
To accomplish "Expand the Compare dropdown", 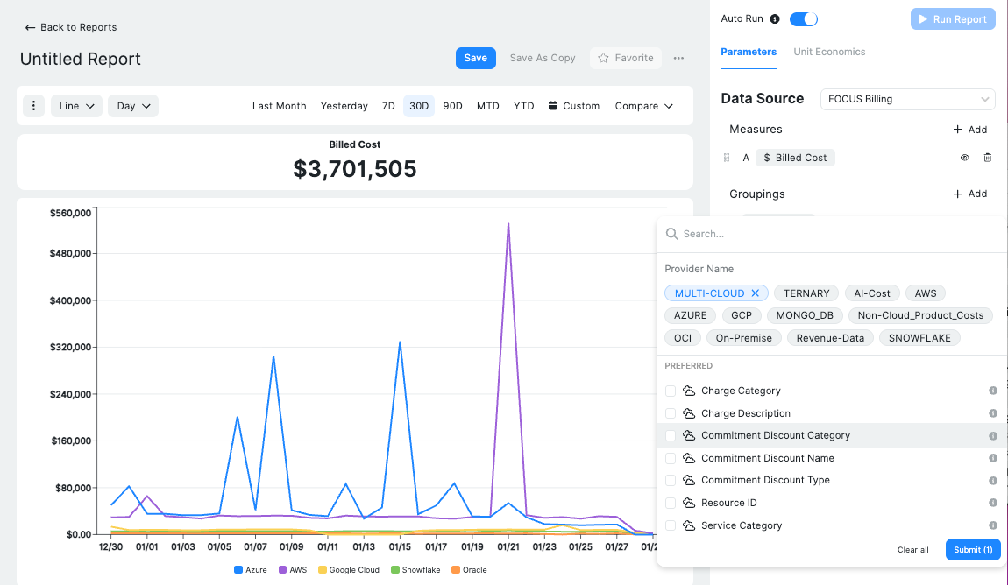I will [x=643, y=106].
